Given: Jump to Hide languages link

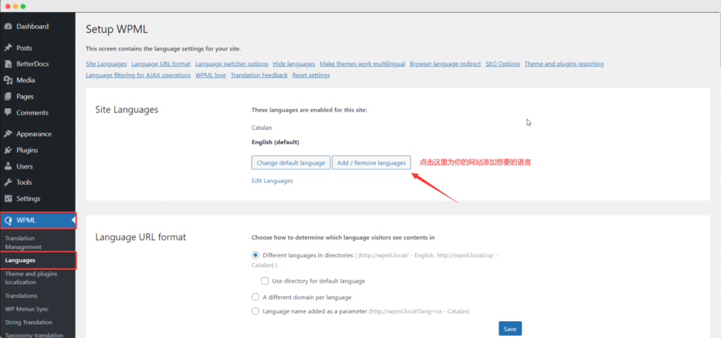Looking at the screenshot, I should (x=294, y=64).
